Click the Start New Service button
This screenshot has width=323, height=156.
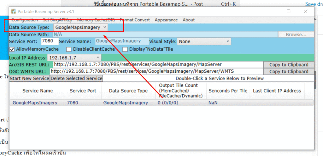click(29, 78)
